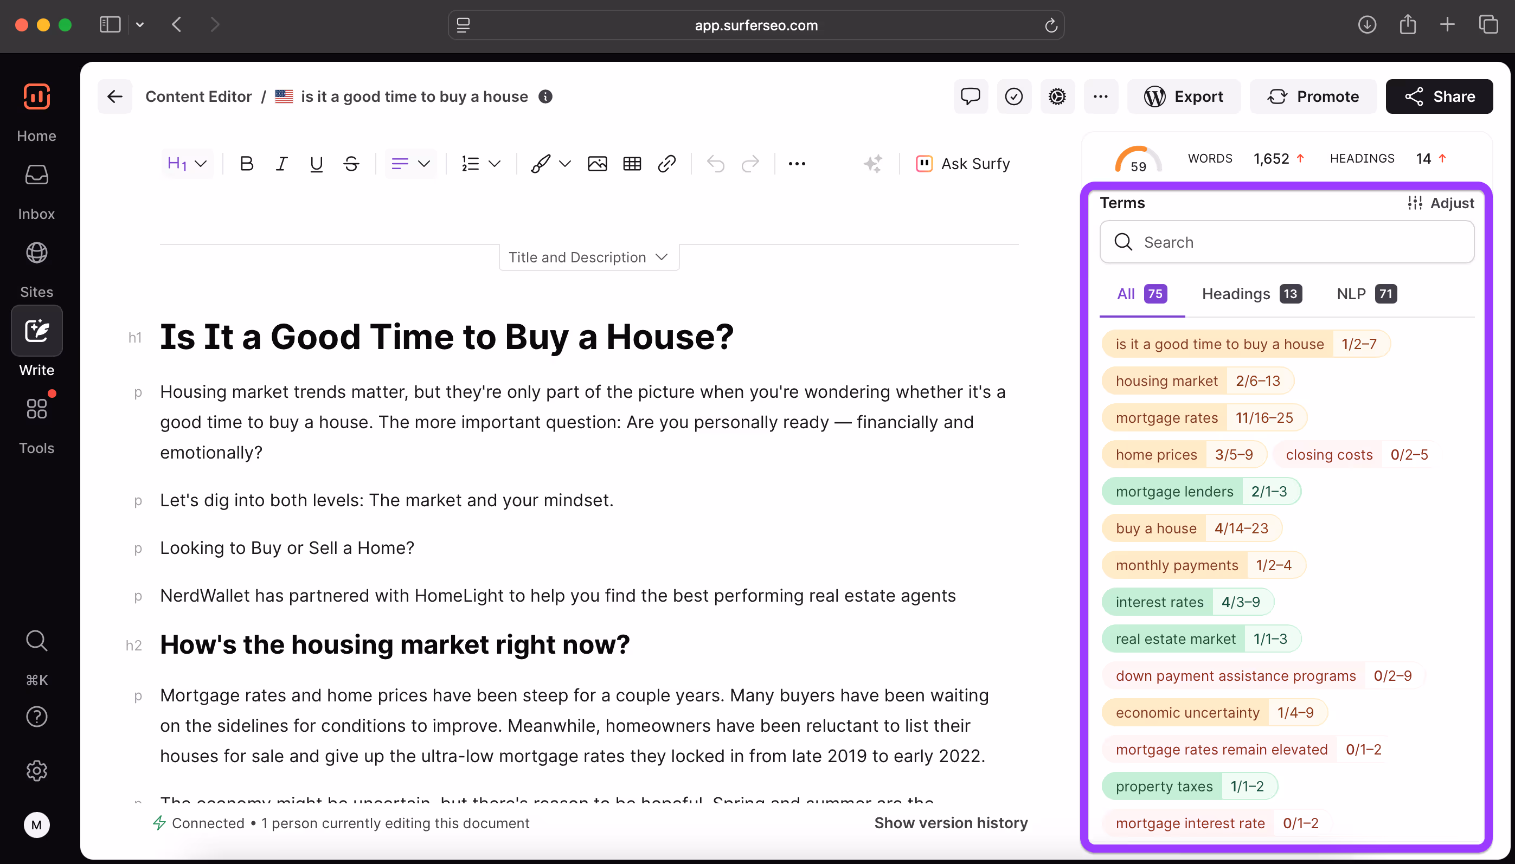Click the insert link icon
The image size is (1515, 864).
point(666,164)
